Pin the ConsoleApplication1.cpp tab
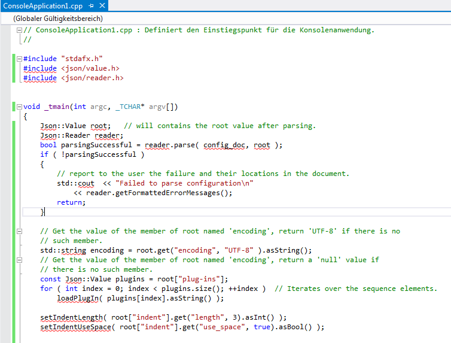The width and height of the screenshot is (451, 343). [x=91, y=5]
